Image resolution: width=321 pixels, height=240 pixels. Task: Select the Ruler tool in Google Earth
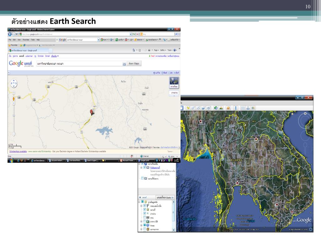click(x=236, y=108)
